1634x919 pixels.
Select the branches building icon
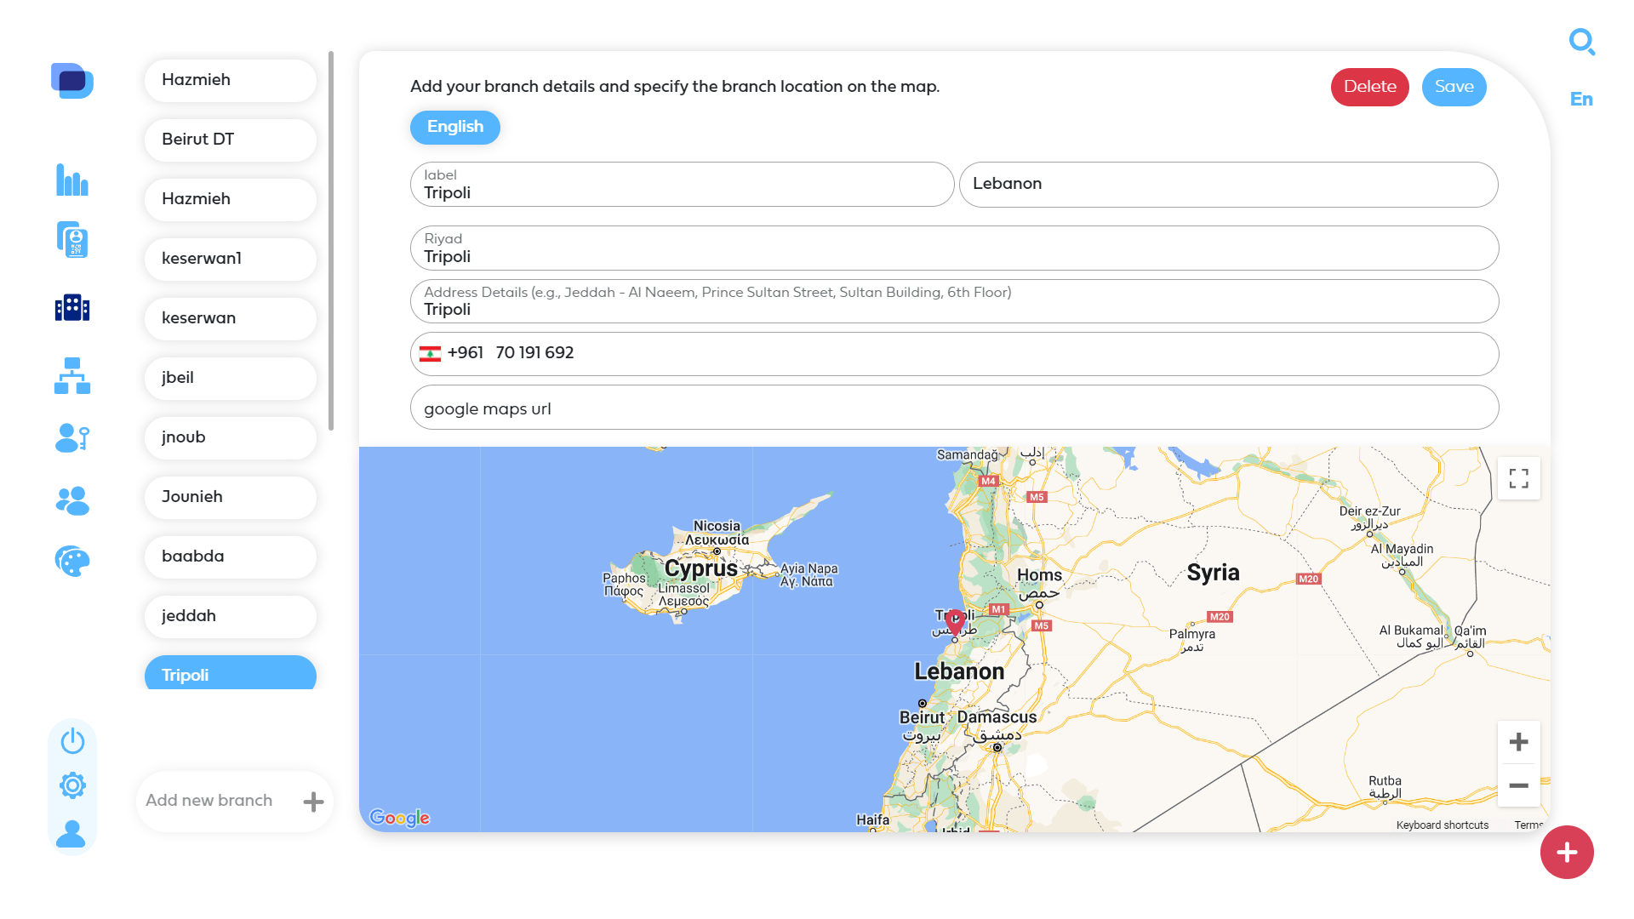72,307
